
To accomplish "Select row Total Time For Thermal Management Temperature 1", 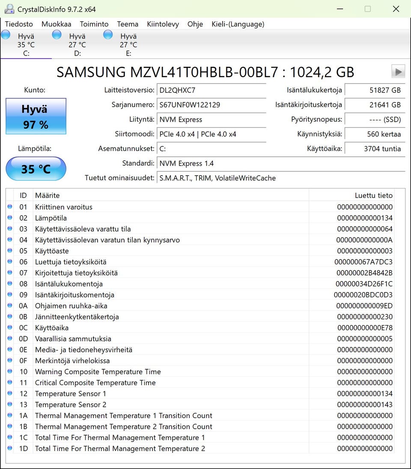I will pyautogui.click(x=200, y=438).
